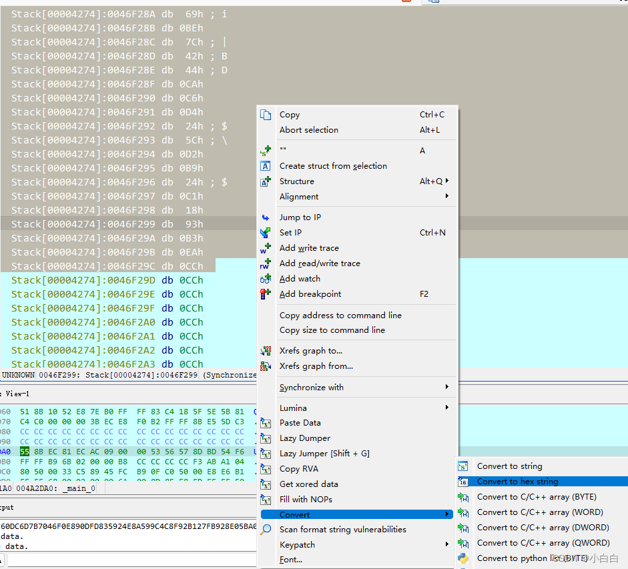Click the Add write trace icon

266,247
